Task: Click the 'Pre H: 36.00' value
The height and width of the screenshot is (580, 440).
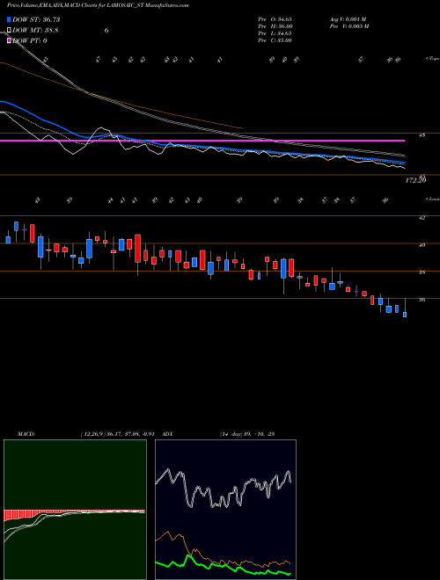Action: click(275, 26)
